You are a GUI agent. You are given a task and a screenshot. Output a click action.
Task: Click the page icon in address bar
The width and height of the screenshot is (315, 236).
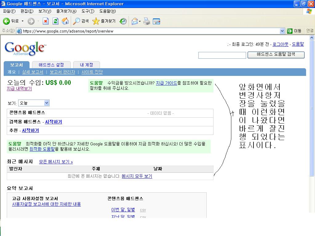[19, 31]
